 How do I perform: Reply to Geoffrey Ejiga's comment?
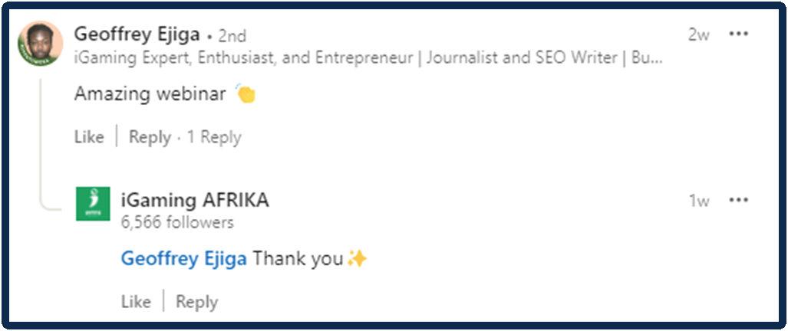coord(150,137)
